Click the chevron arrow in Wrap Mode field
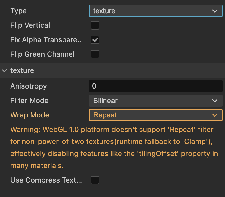This screenshot has width=225, height=197. [x=215, y=115]
